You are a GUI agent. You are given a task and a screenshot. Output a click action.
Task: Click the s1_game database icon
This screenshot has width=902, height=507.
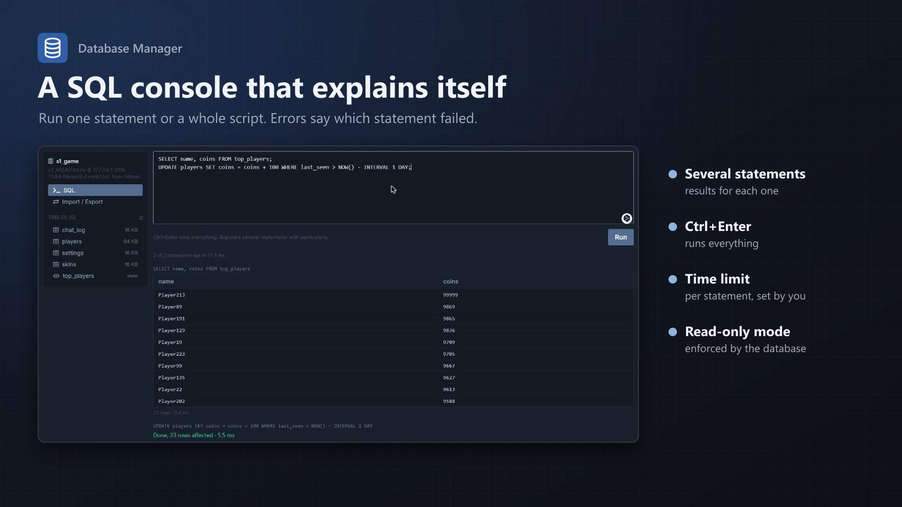pyautogui.click(x=51, y=161)
